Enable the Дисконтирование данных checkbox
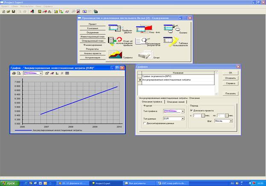 (145, 123)
